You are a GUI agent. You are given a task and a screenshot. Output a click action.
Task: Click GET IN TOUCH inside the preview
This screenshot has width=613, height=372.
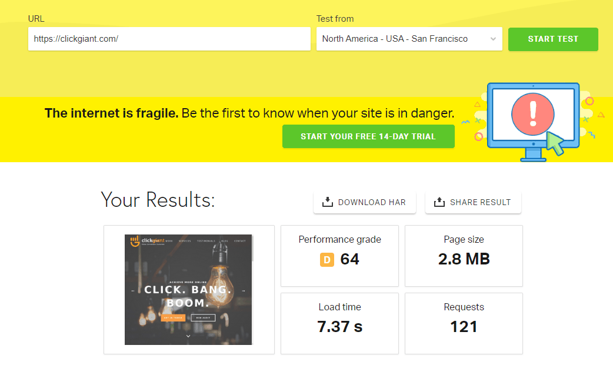click(173, 318)
